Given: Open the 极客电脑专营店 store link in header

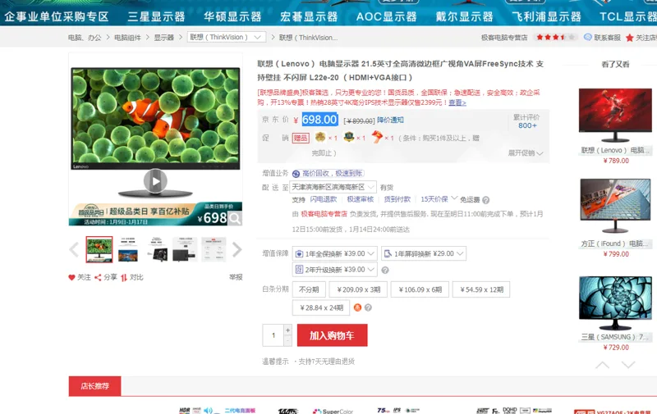Looking at the screenshot, I should coord(504,38).
